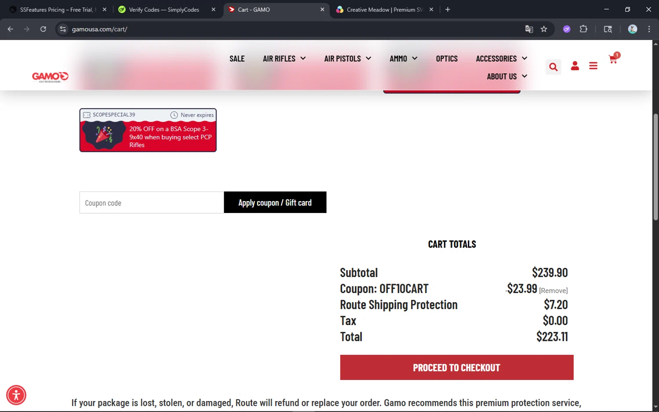659x412 pixels.
Task: Click the Never expires label
Action: pyautogui.click(x=197, y=115)
